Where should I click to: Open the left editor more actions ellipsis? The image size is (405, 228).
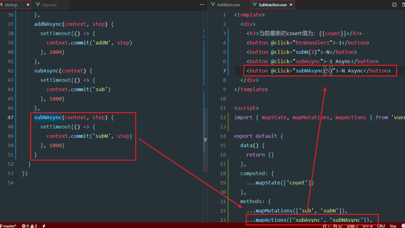point(202,5)
